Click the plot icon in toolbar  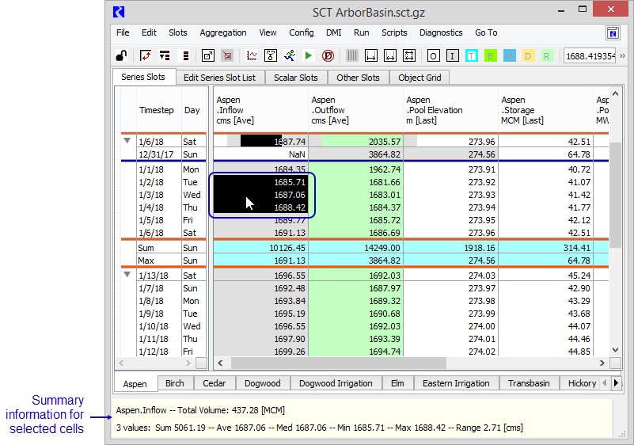click(252, 55)
